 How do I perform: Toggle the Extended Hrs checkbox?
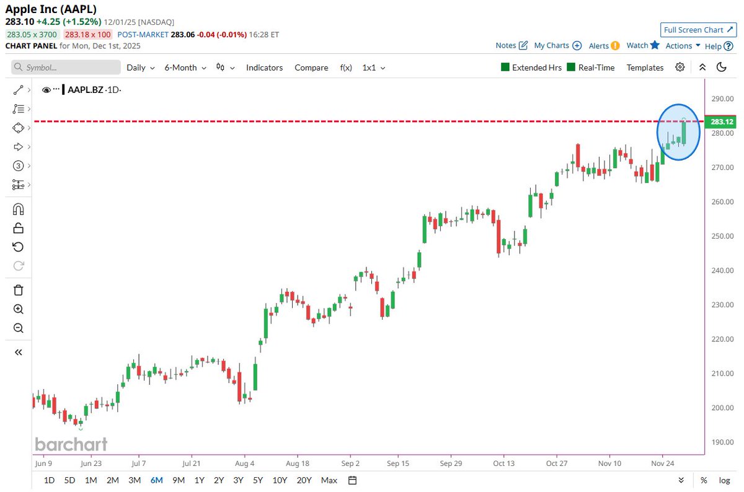[505, 67]
